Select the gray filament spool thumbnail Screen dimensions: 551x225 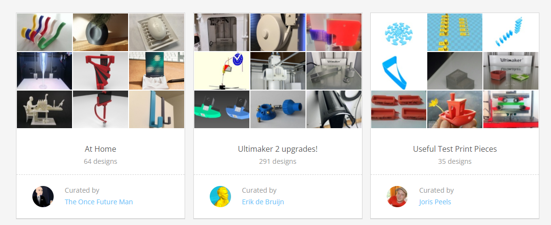tap(277, 32)
